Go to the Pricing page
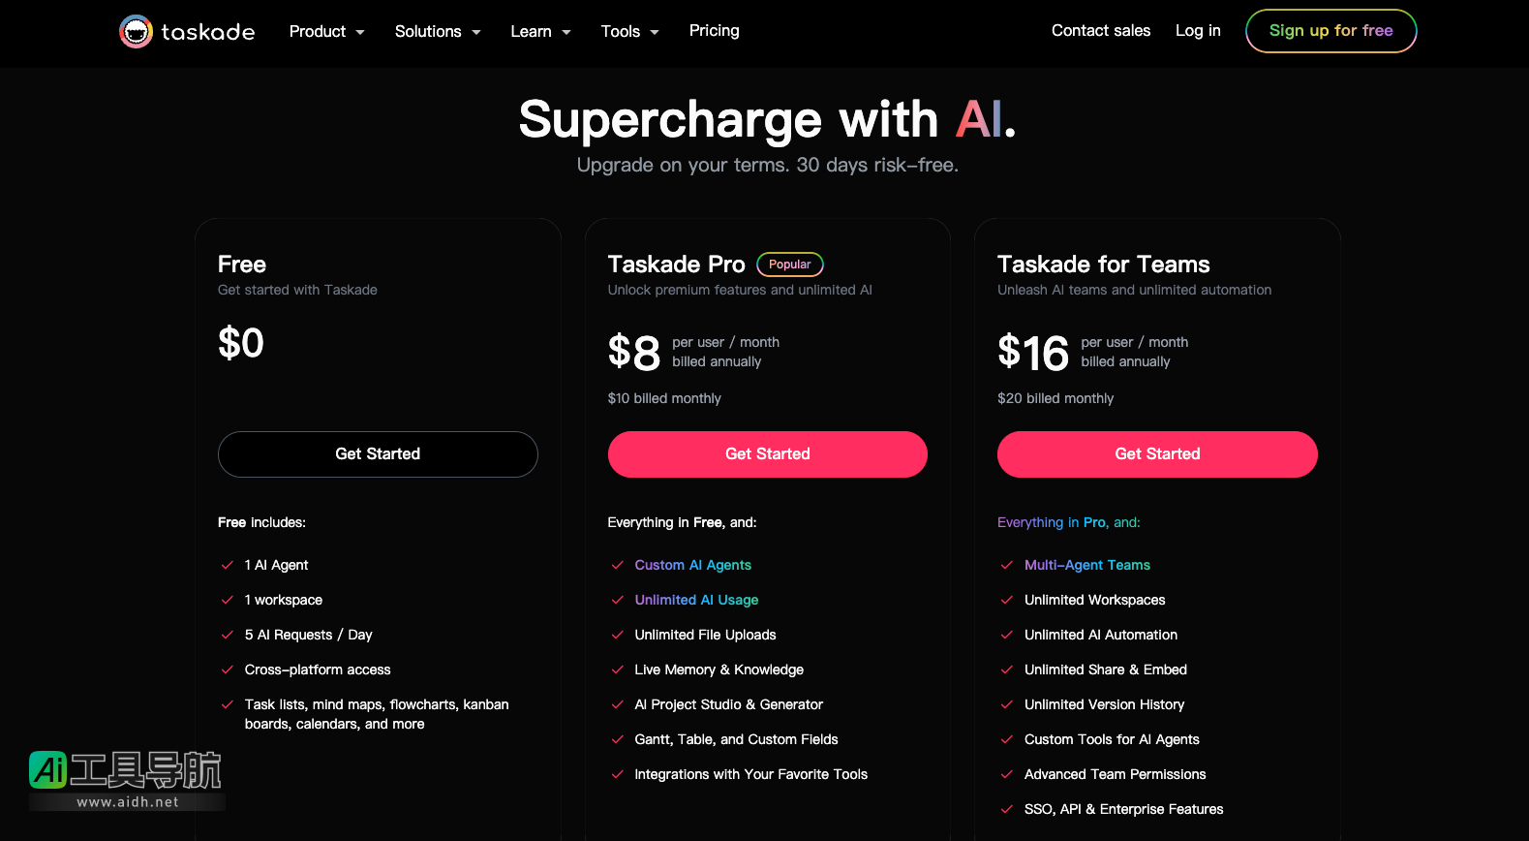This screenshot has width=1529, height=841. coord(714,31)
